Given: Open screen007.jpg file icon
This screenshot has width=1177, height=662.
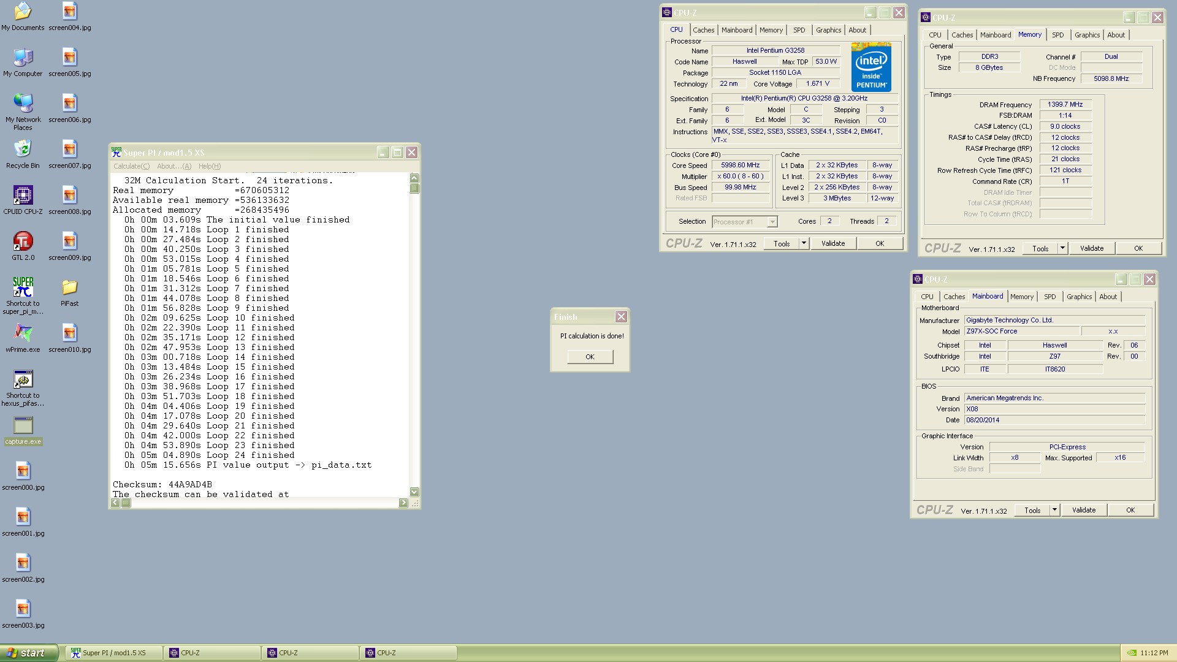Looking at the screenshot, I should pos(69,154).
